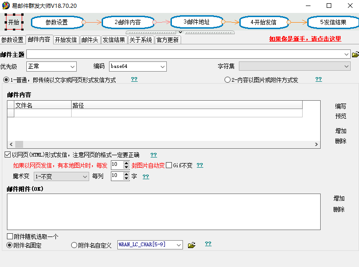This screenshot has height=267, width=359.
Task: Minimize the 易邮件群发大师 window
Action: [x=308, y=6]
